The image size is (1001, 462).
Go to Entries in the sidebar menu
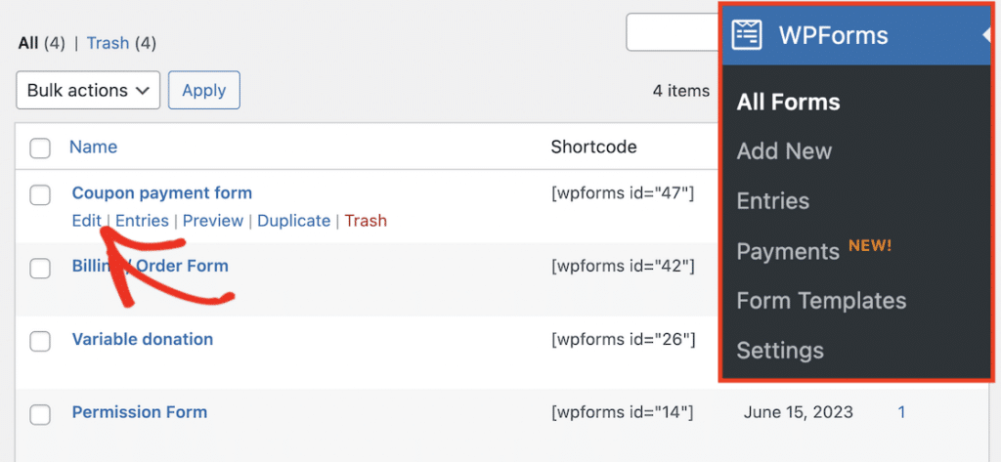coord(772,201)
